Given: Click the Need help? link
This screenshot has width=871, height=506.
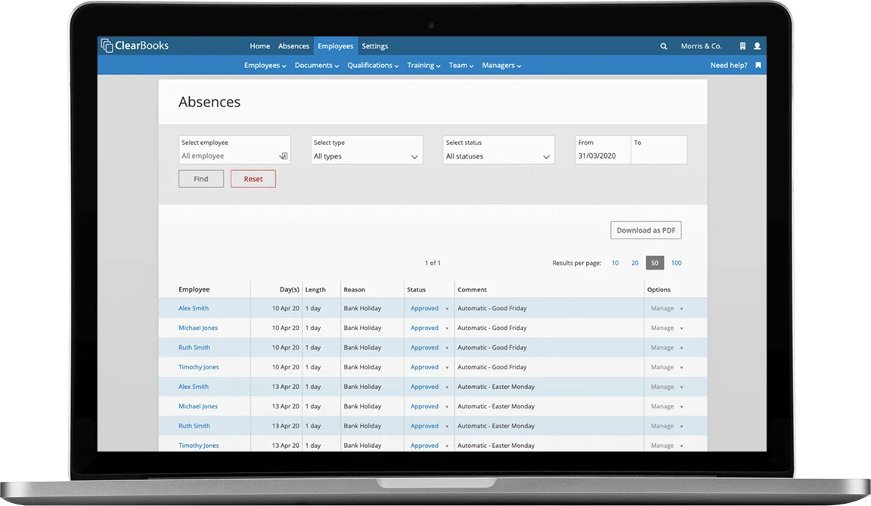Looking at the screenshot, I should coord(729,66).
